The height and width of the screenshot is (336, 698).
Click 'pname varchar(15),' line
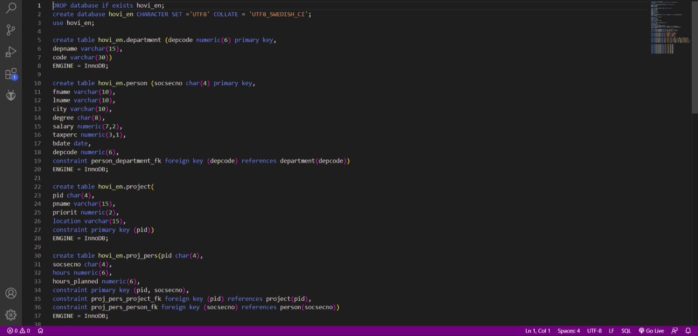click(x=84, y=204)
